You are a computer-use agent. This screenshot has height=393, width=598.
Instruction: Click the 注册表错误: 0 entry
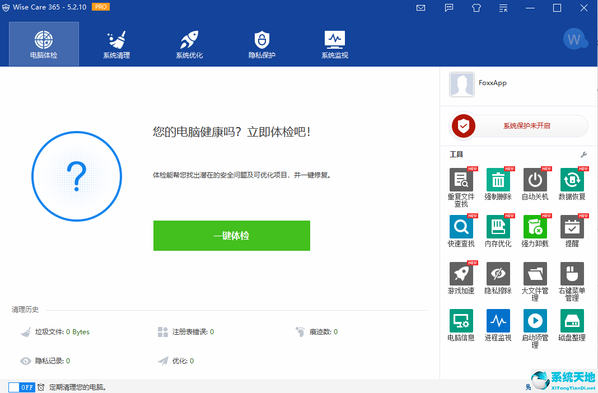click(x=186, y=331)
